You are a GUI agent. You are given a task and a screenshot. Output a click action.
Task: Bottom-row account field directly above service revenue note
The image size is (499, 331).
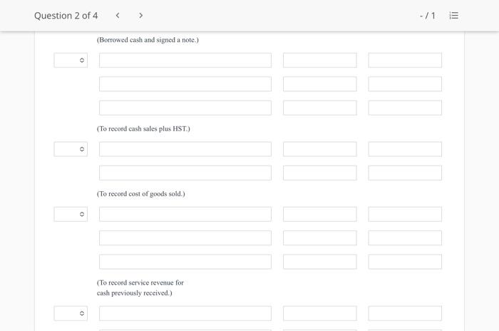pyautogui.click(x=185, y=262)
